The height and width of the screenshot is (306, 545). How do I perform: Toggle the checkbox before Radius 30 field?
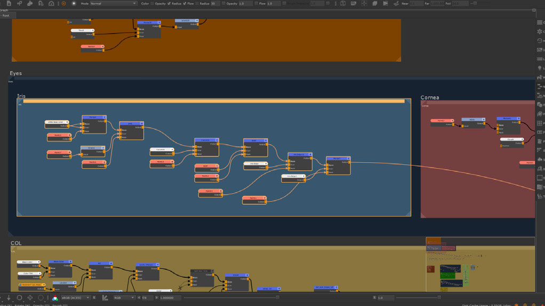[x=197, y=4]
